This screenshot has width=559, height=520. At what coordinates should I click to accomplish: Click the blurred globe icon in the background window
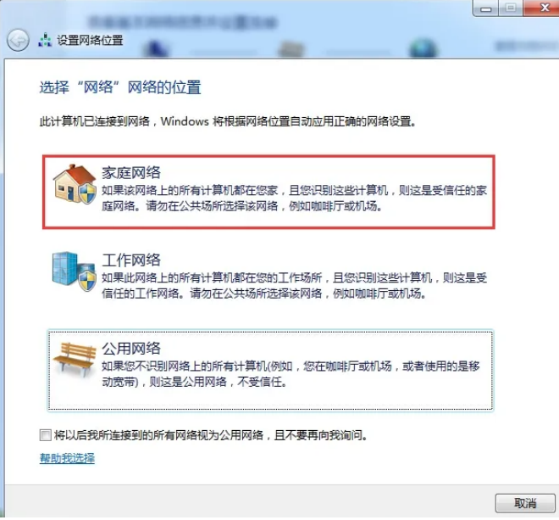423,48
